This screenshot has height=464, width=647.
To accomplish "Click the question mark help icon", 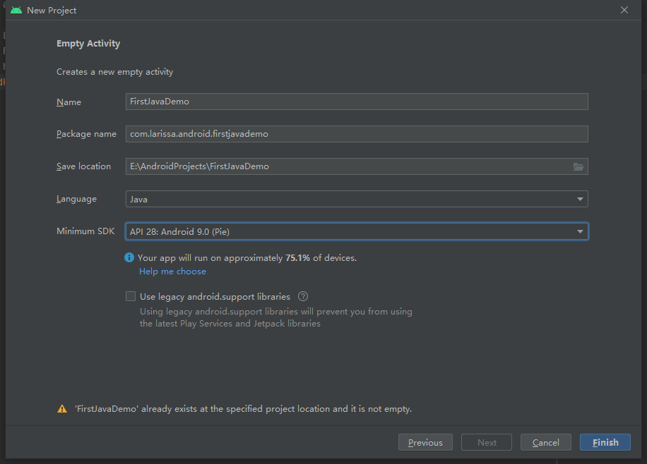I will click(x=303, y=297).
